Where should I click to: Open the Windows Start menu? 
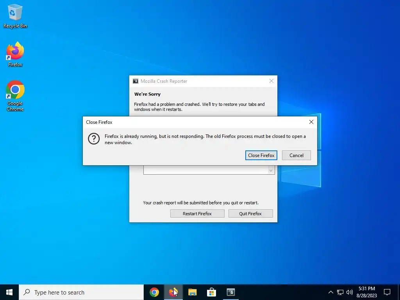(x=9, y=292)
